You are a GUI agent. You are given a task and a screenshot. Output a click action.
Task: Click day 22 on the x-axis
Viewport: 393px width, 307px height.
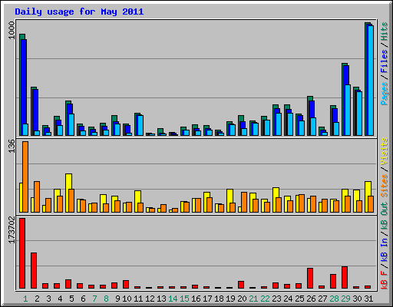click(265, 299)
